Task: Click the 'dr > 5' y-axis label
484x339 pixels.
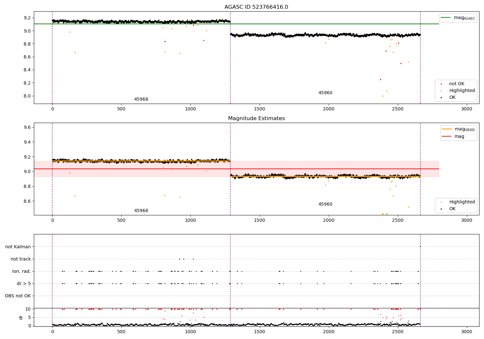Action: pos(24,283)
